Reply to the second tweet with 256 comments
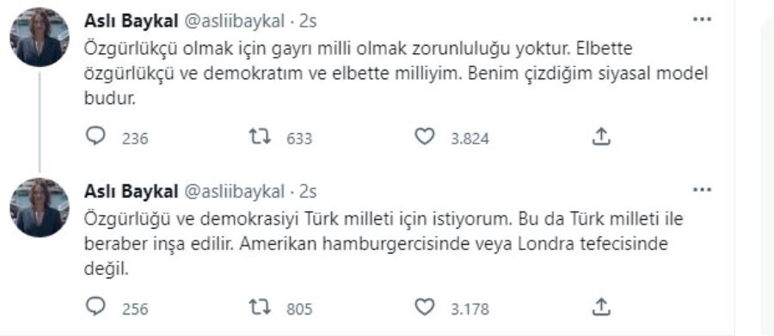 [x=95, y=307]
